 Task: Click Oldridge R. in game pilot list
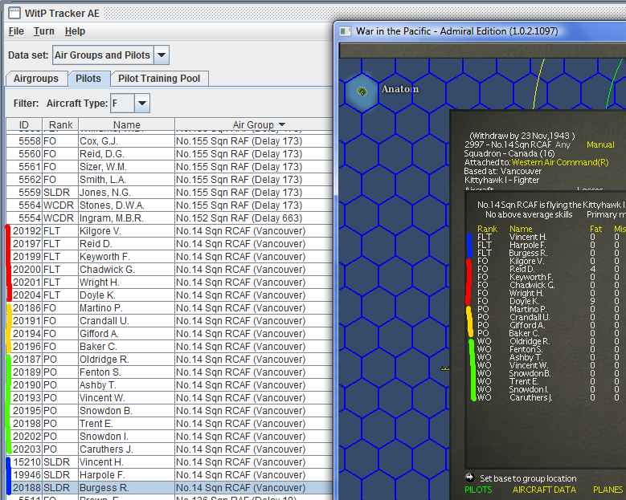pyautogui.click(x=530, y=341)
